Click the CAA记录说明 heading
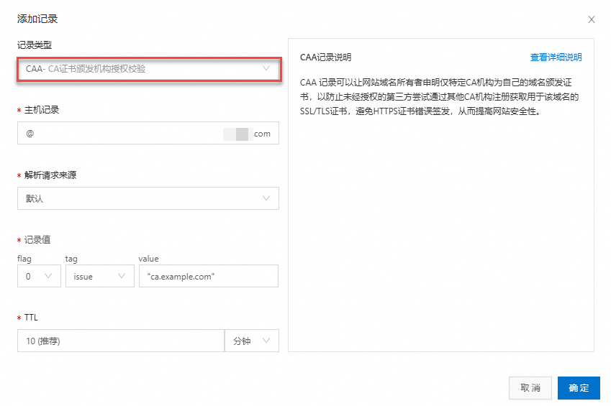The image size is (611, 406). coord(326,57)
